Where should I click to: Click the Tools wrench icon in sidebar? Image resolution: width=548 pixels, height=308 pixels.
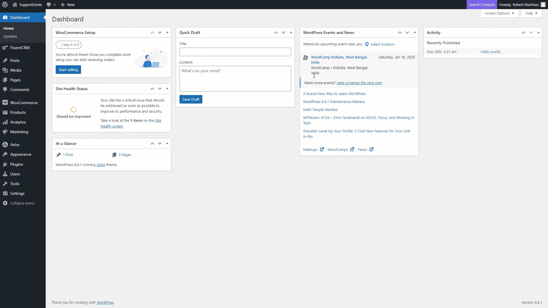5,184
